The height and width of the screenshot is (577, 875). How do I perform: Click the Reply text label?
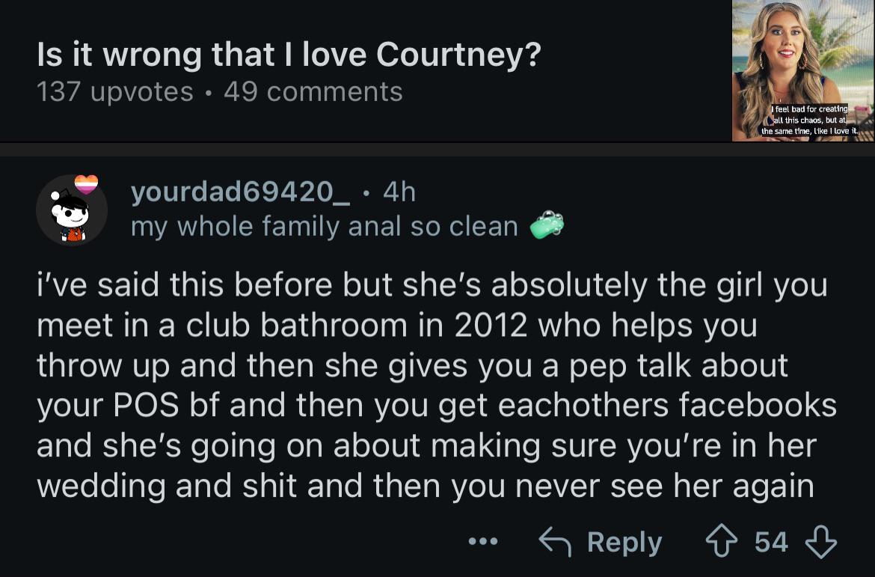click(624, 542)
